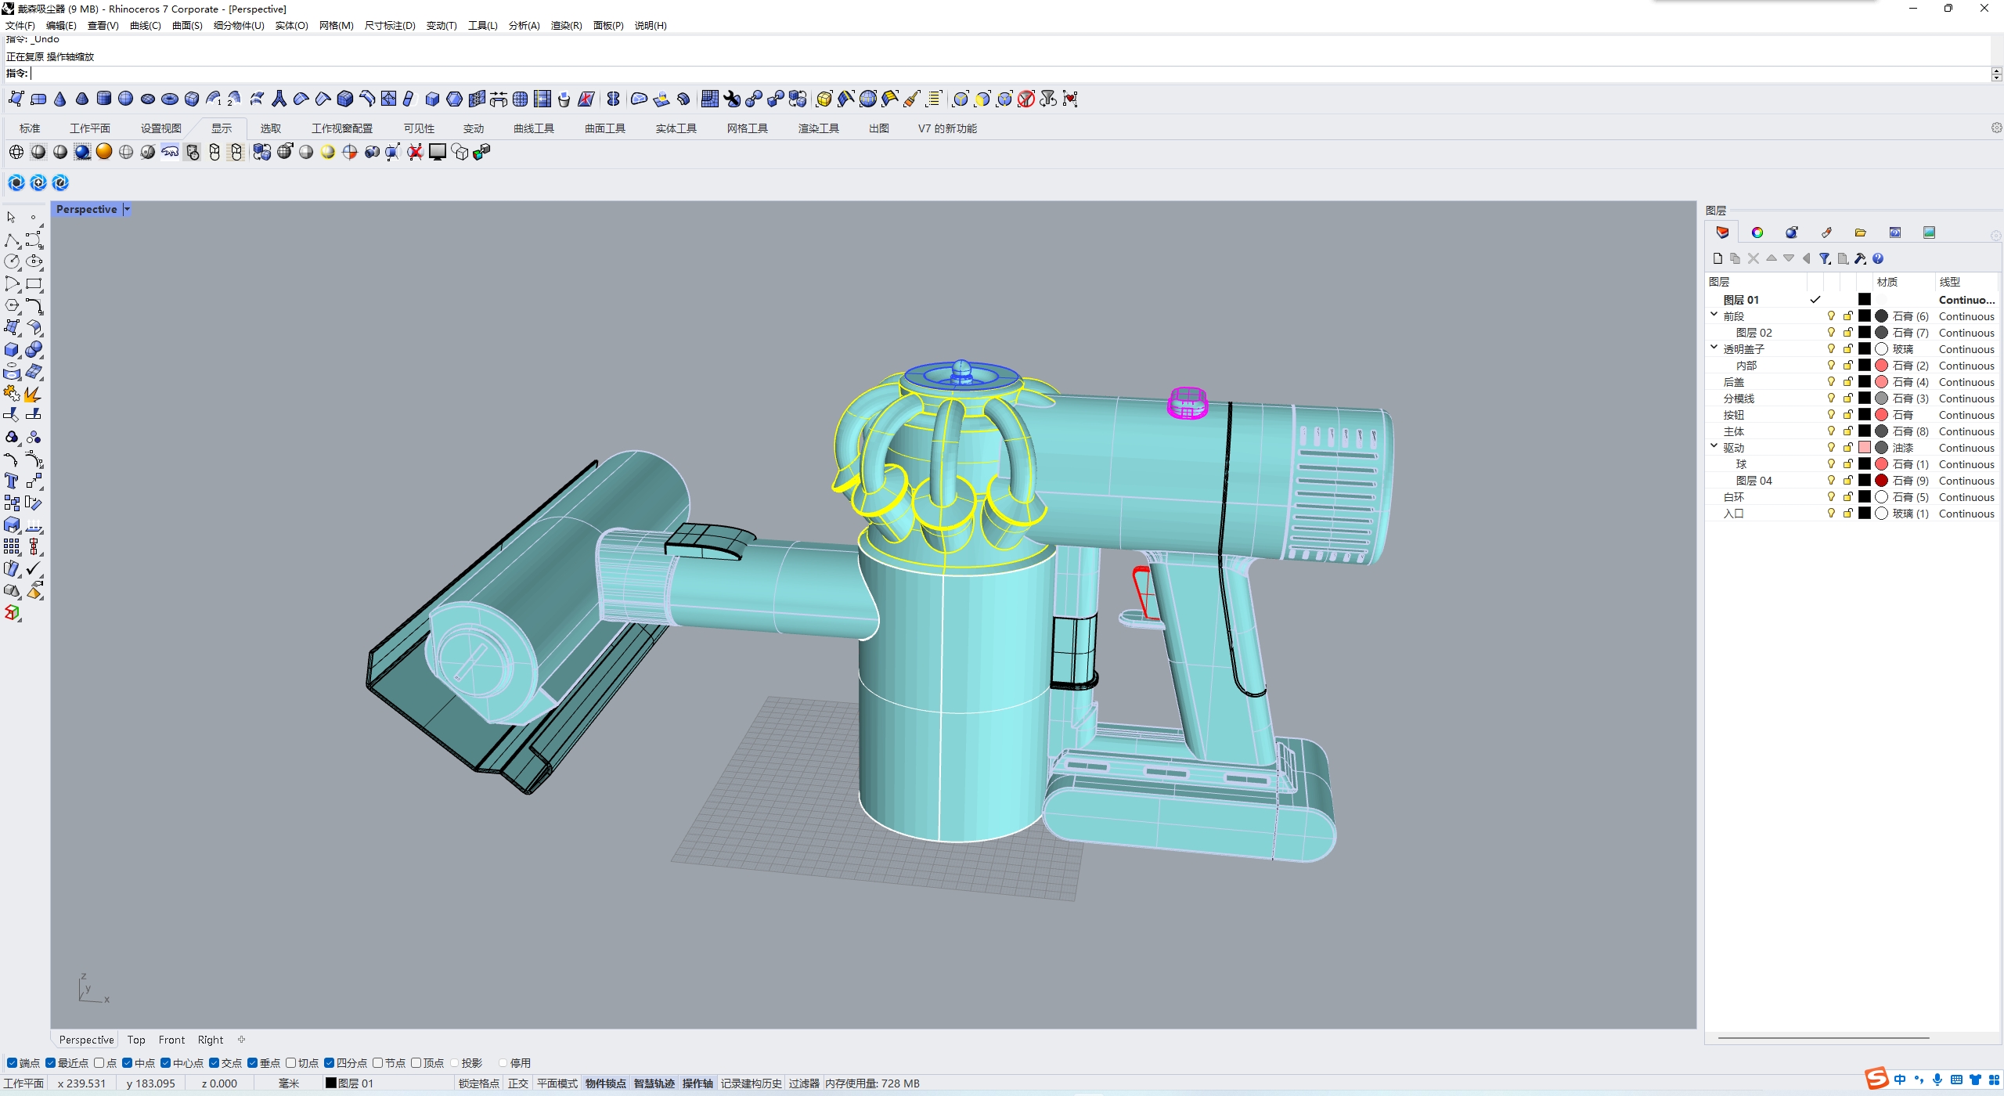Screen dimensions: 2004x1096
Task: Open the 渲染(R) menu
Action: 565,25
